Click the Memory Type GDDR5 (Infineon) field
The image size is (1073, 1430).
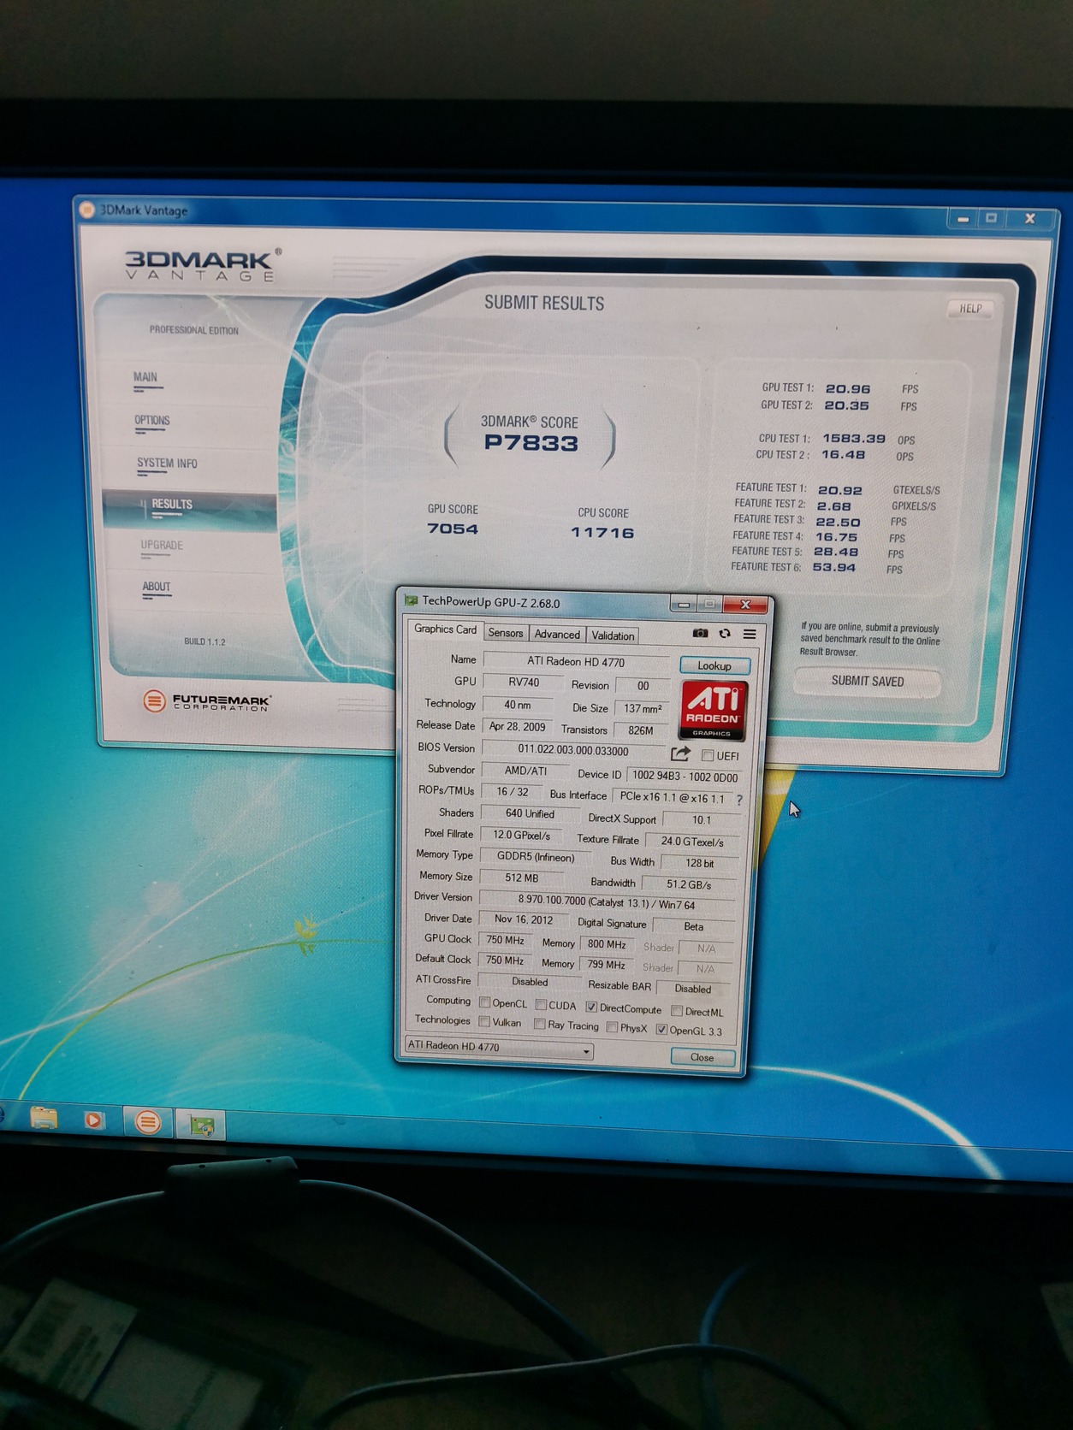pos(536,856)
